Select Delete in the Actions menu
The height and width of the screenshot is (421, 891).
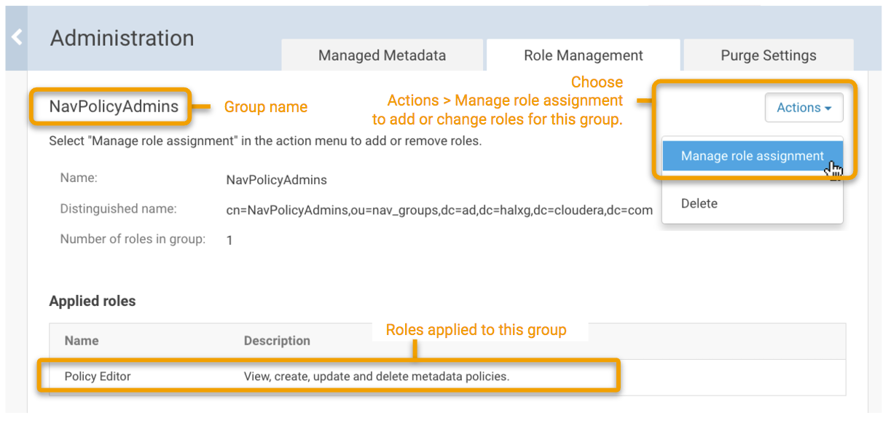pyautogui.click(x=699, y=203)
